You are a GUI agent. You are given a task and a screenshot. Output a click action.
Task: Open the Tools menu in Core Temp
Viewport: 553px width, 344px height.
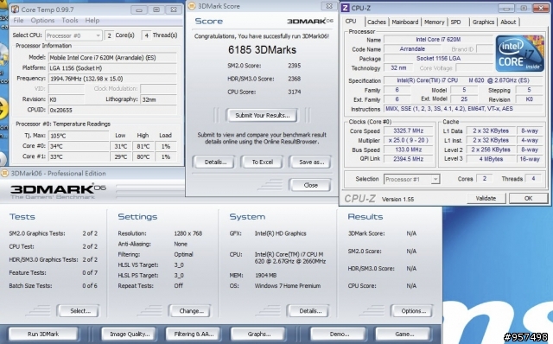point(70,21)
